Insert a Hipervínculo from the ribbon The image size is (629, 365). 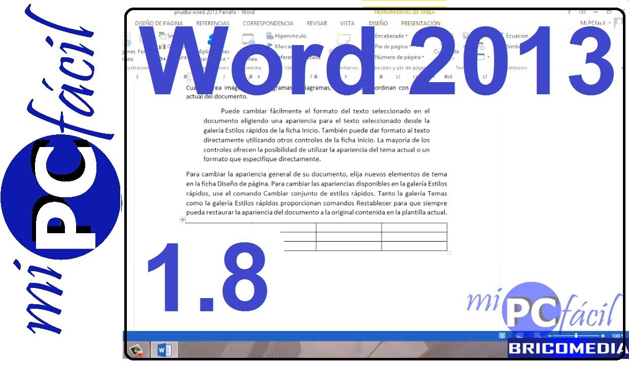(286, 36)
